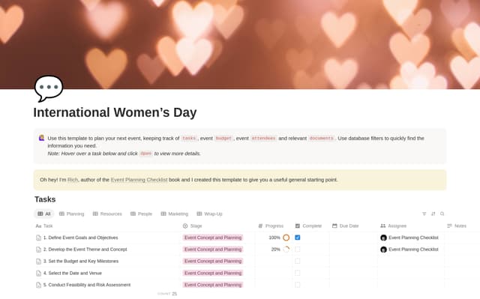Open the Due Date column header menu
Viewport: 480px width, 299px height.
pos(353,226)
